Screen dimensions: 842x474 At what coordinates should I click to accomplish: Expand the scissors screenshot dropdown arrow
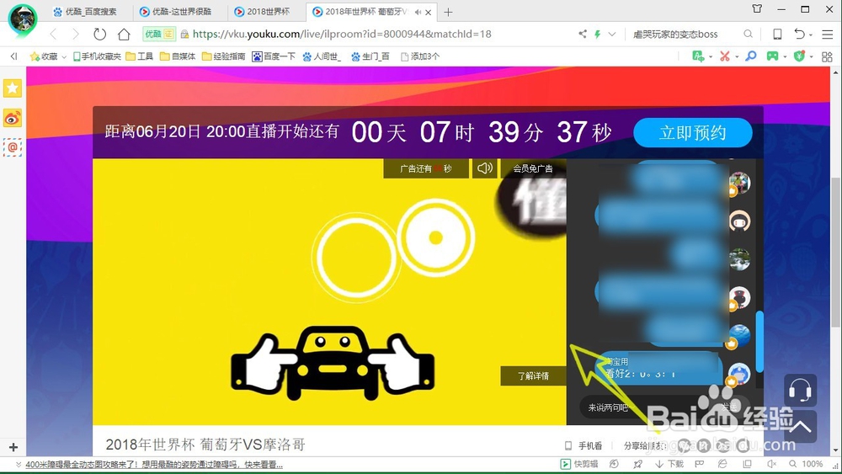737,56
